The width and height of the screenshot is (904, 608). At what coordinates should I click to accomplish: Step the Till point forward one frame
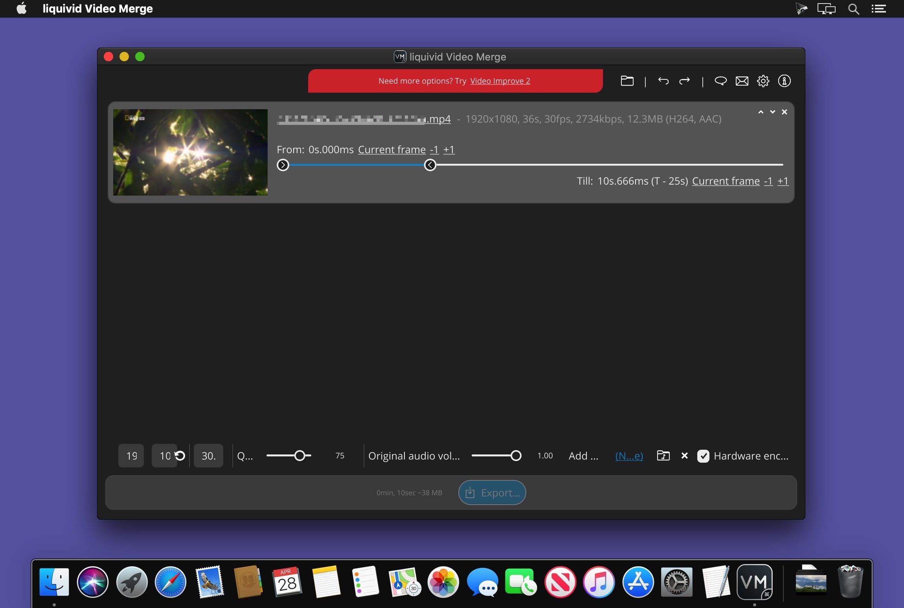click(x=783, y=181)
